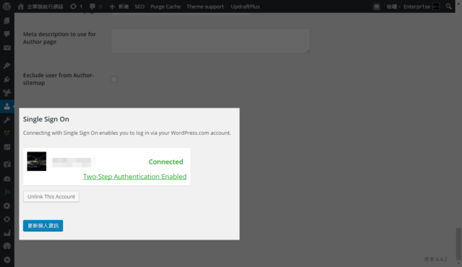Open the SEO admin bar menu
Image resolution: width=462 pixels, height=267 pixels.
click(x=139, y=6)
